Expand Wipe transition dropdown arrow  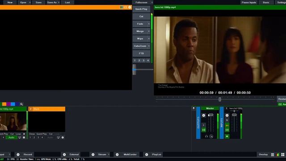click(x=149, y=38)
